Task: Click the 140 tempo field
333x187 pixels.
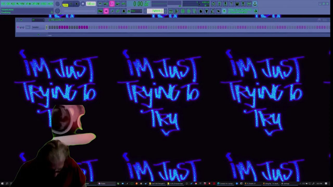Action: pyautogui.click(x=91, y=4)
